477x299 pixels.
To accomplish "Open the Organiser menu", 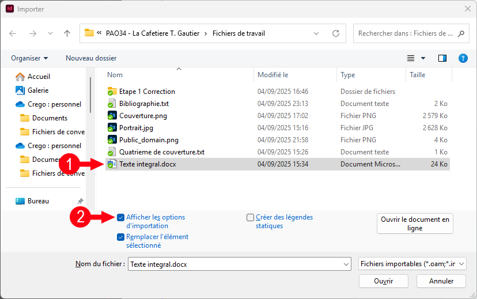I will click(x=29, y=58).
